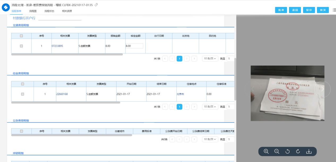This screenshot has height=162, width=336.
Task: Check the row 1 checkbox in 交通费用明细
Action: point(21,46)
